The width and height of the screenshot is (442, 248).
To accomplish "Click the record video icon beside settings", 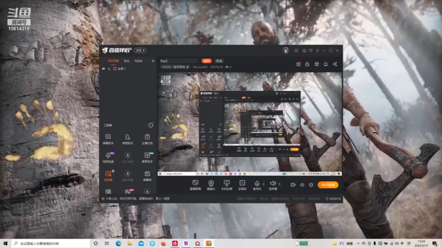I will [293, 185].
